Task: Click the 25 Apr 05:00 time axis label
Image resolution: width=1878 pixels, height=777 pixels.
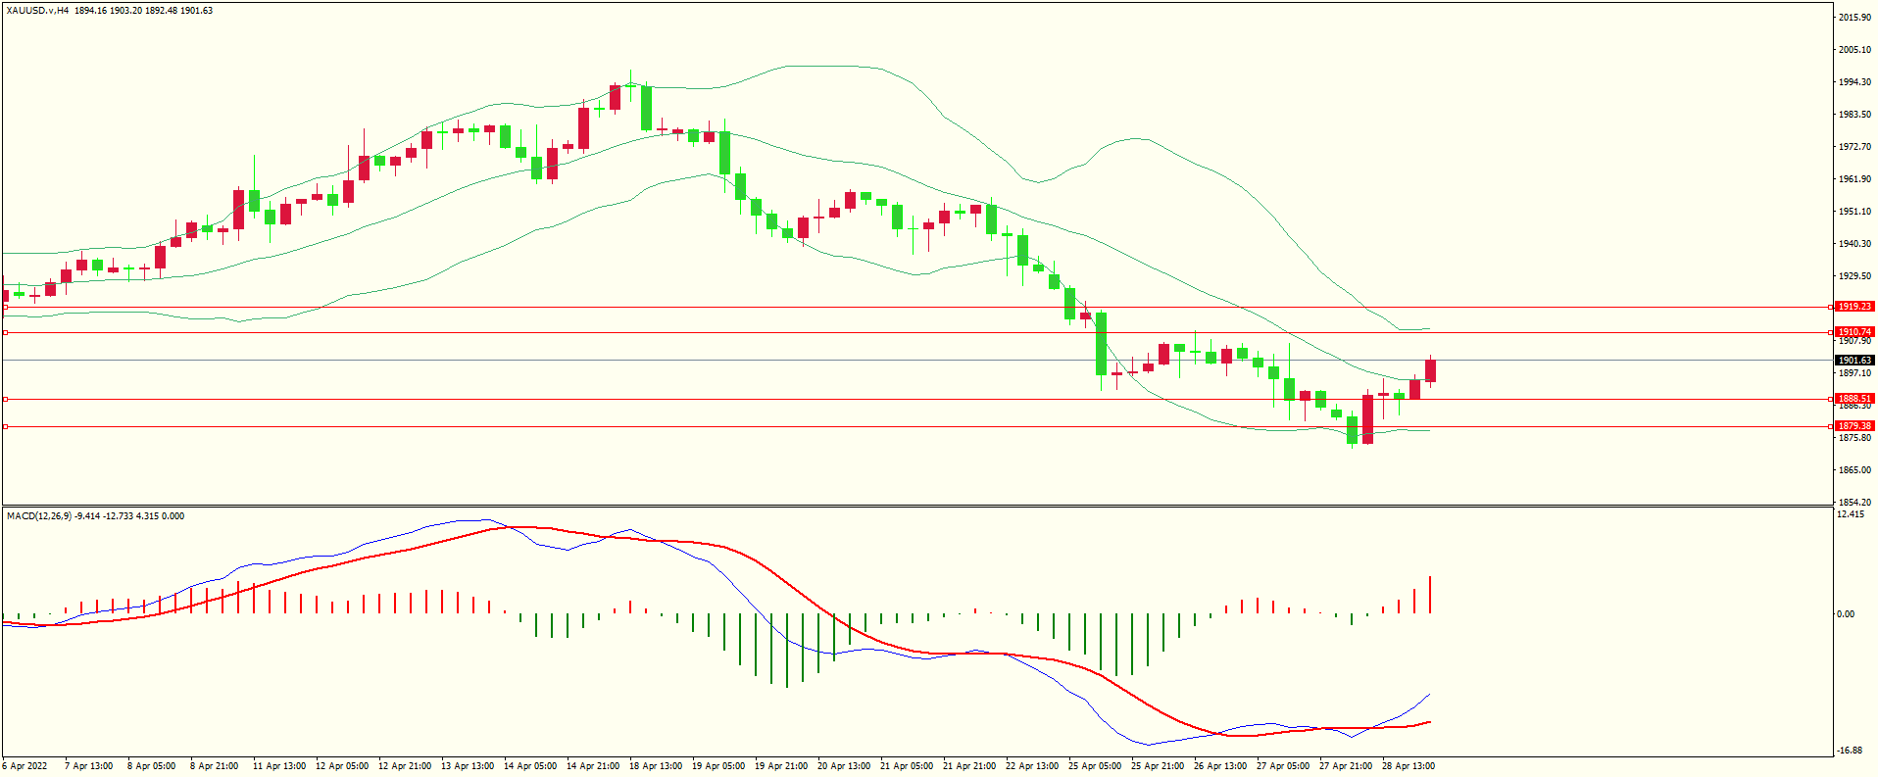Action: (1095, 766)
